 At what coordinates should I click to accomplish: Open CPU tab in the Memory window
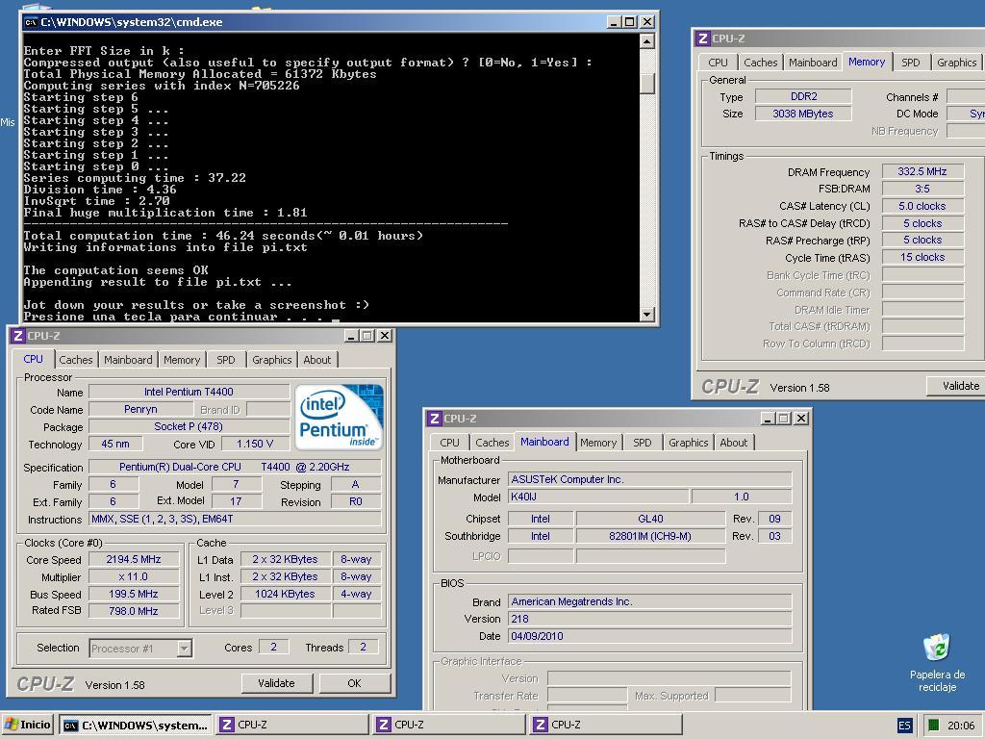(718, 63)
